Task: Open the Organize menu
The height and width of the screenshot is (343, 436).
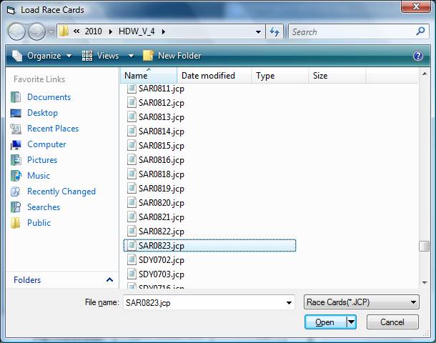Action: (43, 56)
